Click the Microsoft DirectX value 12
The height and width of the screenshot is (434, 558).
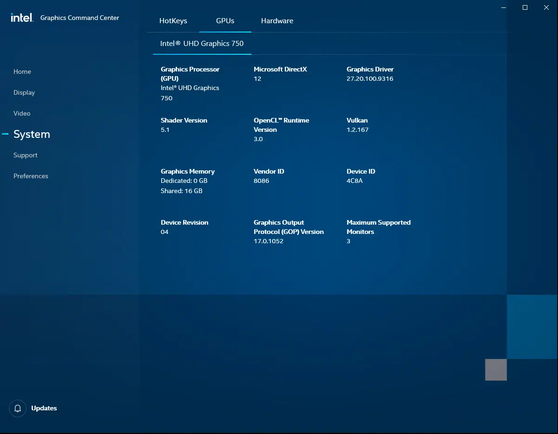point(257,78)
